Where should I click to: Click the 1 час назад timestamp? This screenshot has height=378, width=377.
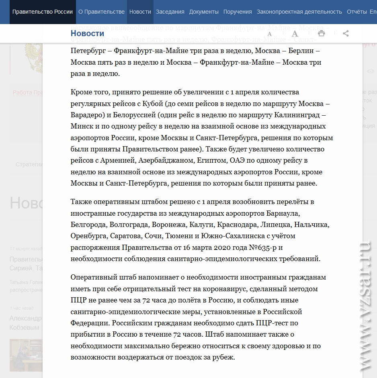[21, 308]
